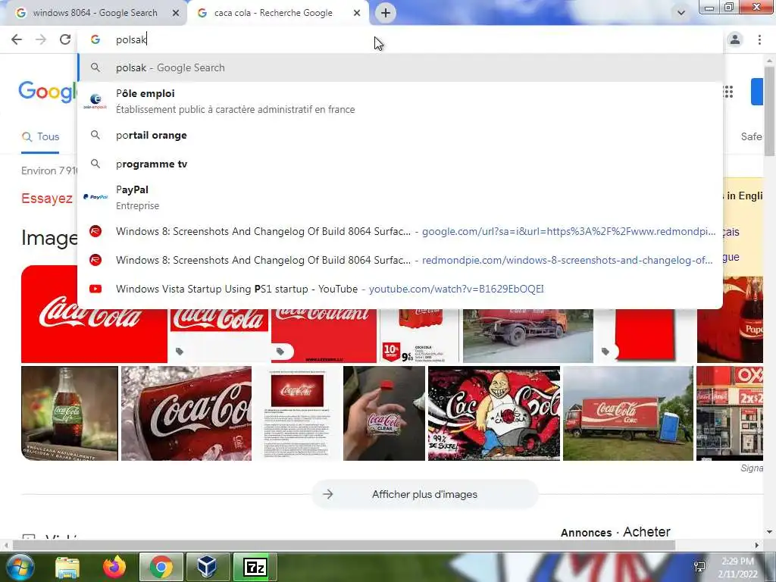Select the 'Tous' search results tab
776x582 pixels.
[x=40, y=136]
